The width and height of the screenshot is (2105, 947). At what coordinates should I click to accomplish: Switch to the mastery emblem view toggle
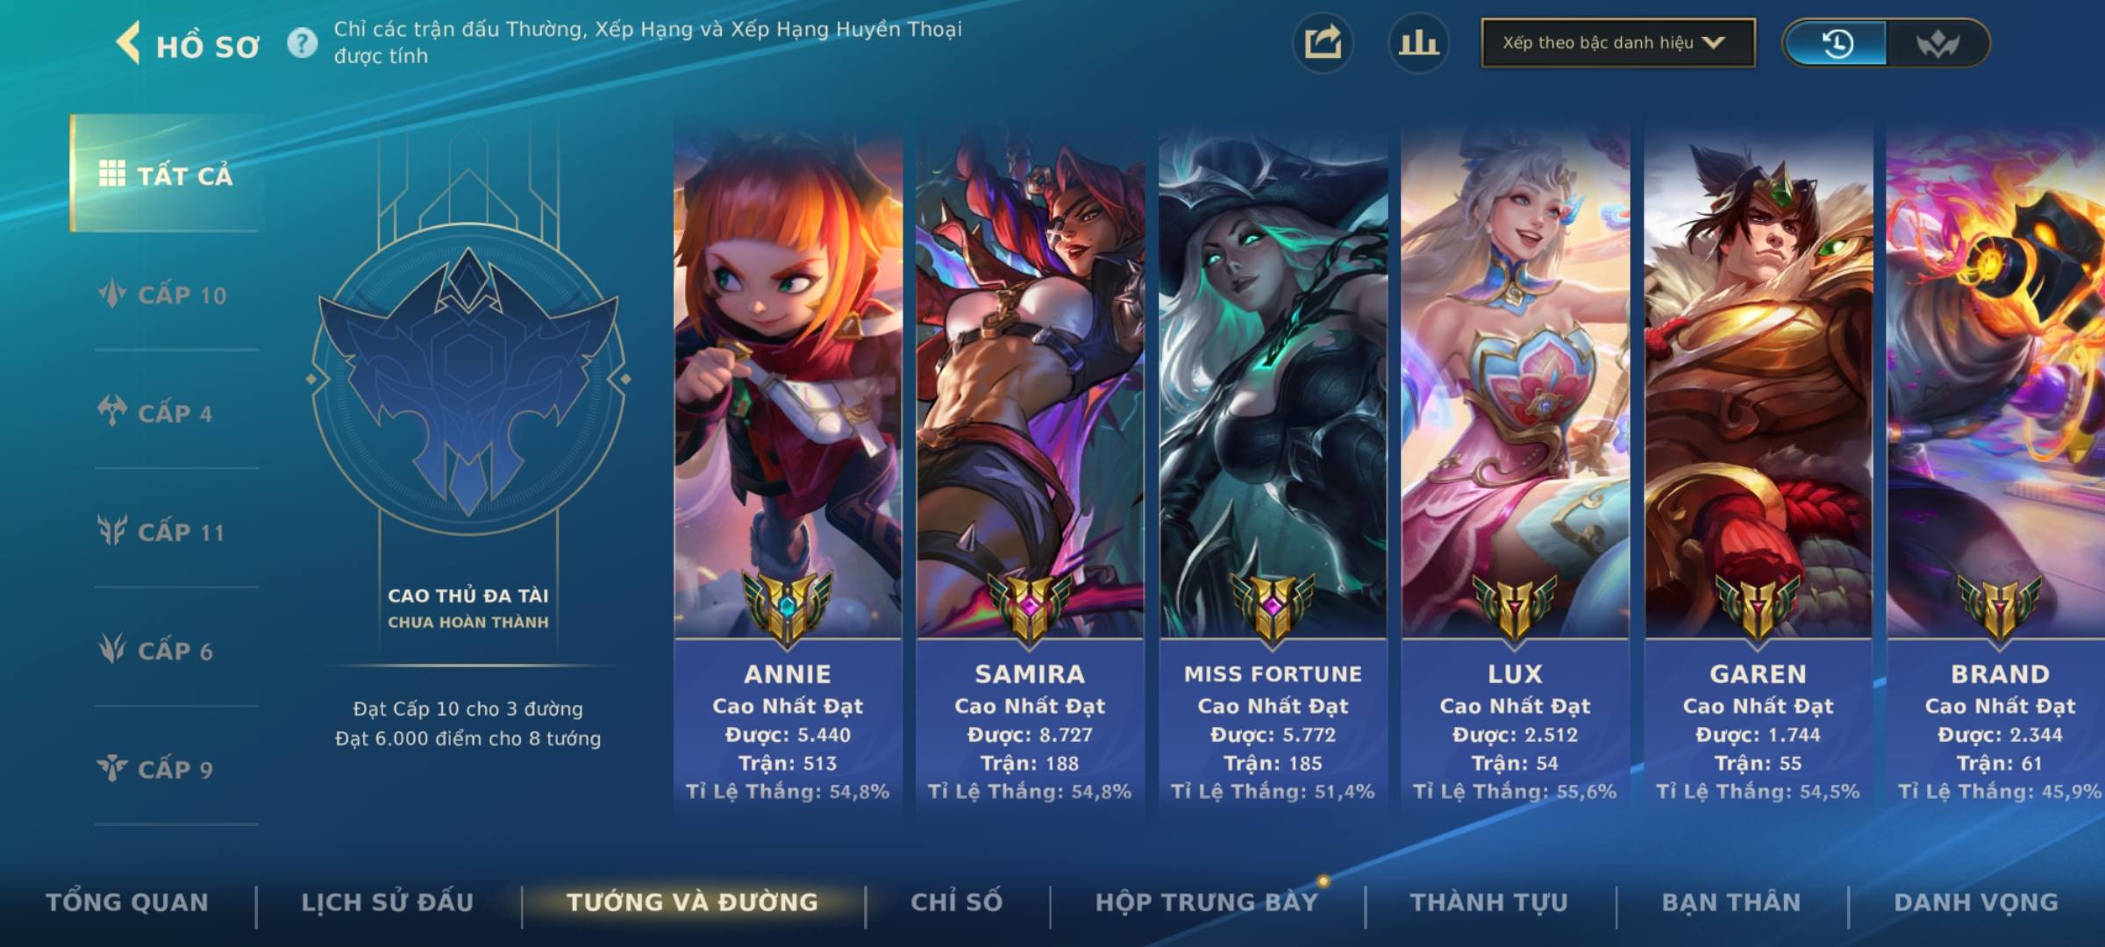tap(1937, 43)
